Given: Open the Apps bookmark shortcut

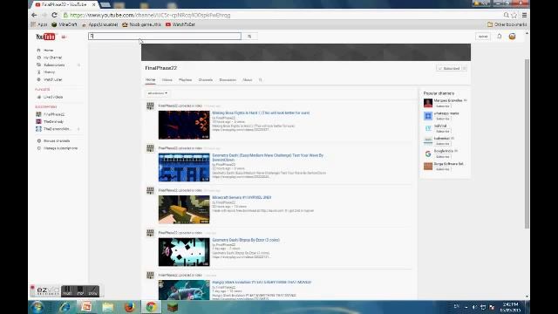Looking at the screenshot, I should point(39,24).
